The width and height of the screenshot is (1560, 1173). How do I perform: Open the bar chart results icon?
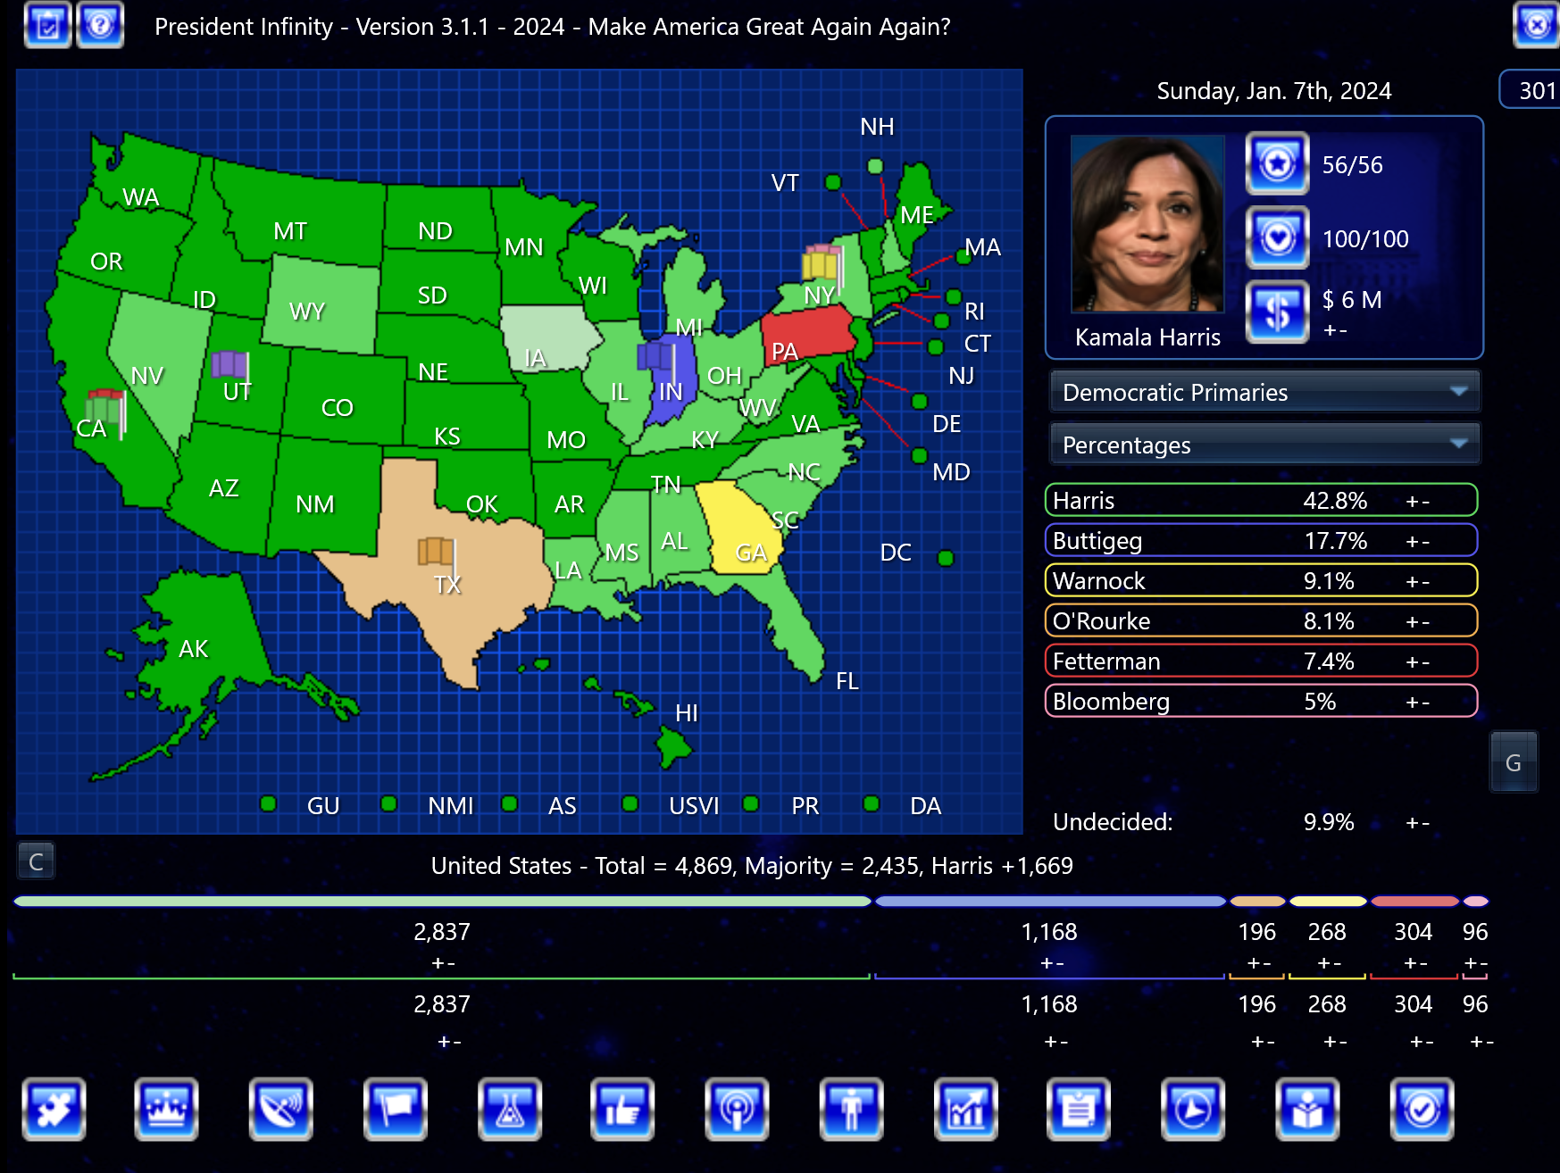(x=964, y=1109)
